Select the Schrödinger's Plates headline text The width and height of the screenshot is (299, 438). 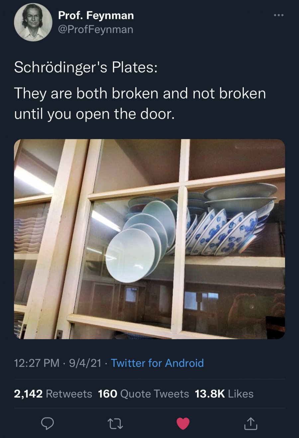point(86,67)
